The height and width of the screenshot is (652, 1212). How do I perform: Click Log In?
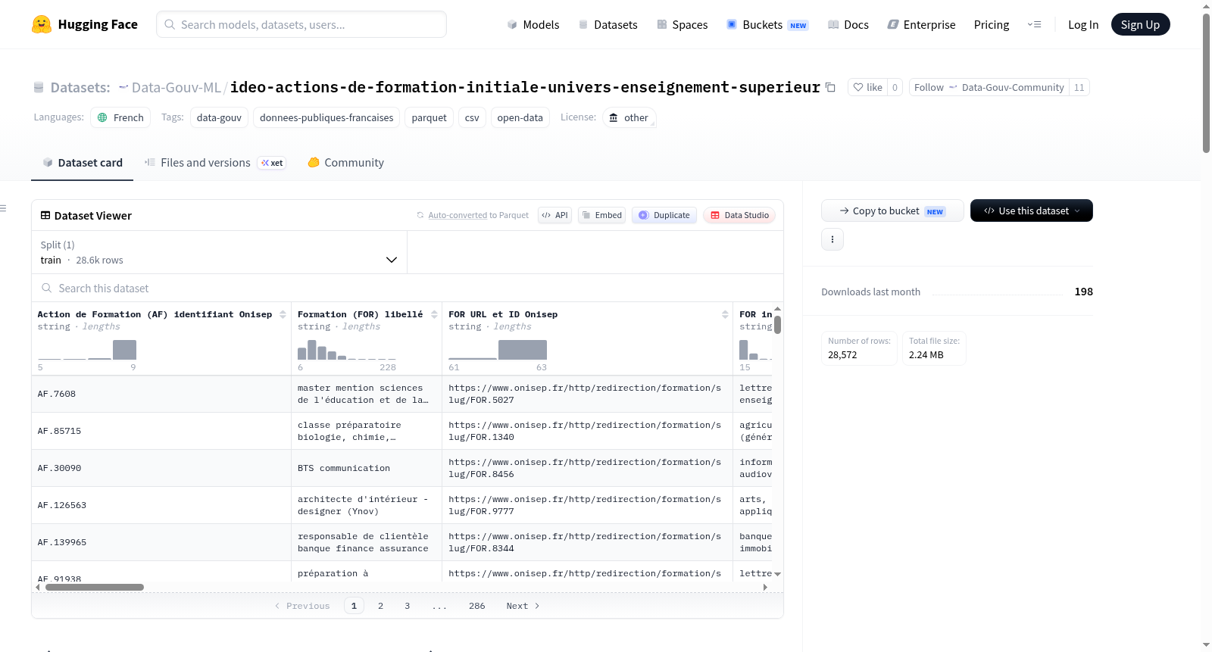tap(1083, 24)
